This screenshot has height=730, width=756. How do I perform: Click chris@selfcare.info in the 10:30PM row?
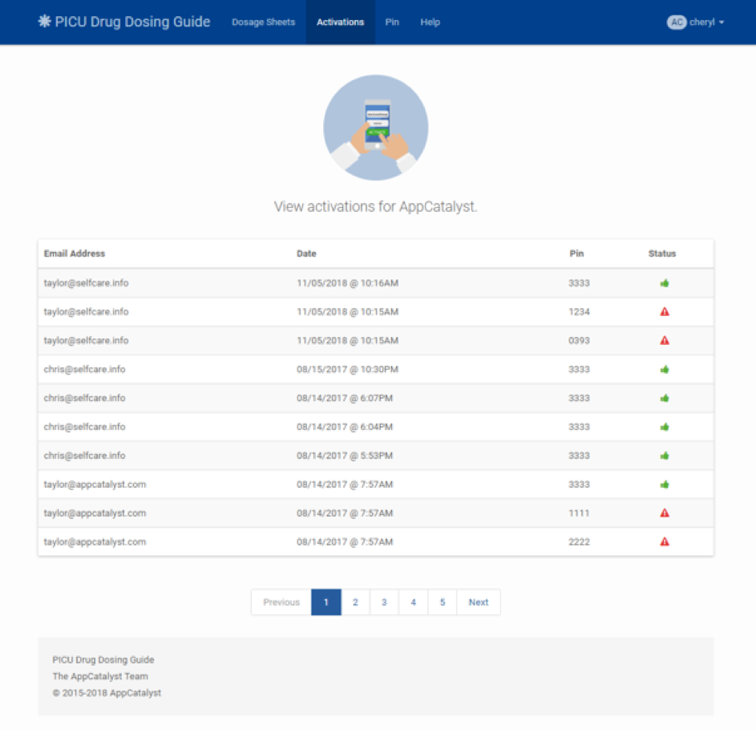tap(84, 370)
